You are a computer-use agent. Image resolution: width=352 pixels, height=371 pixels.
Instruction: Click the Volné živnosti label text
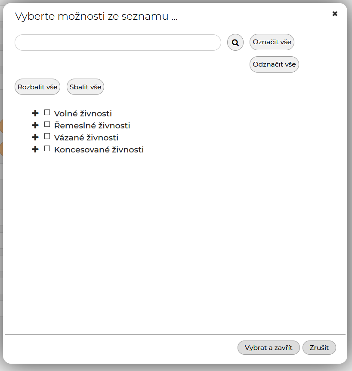click(83, 113)
